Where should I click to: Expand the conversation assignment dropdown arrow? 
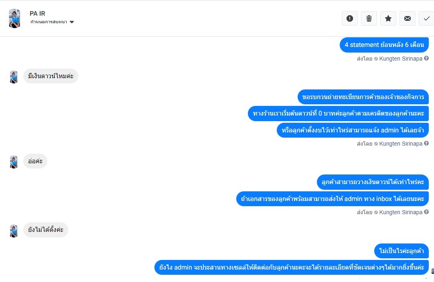[x=72, y=22]
